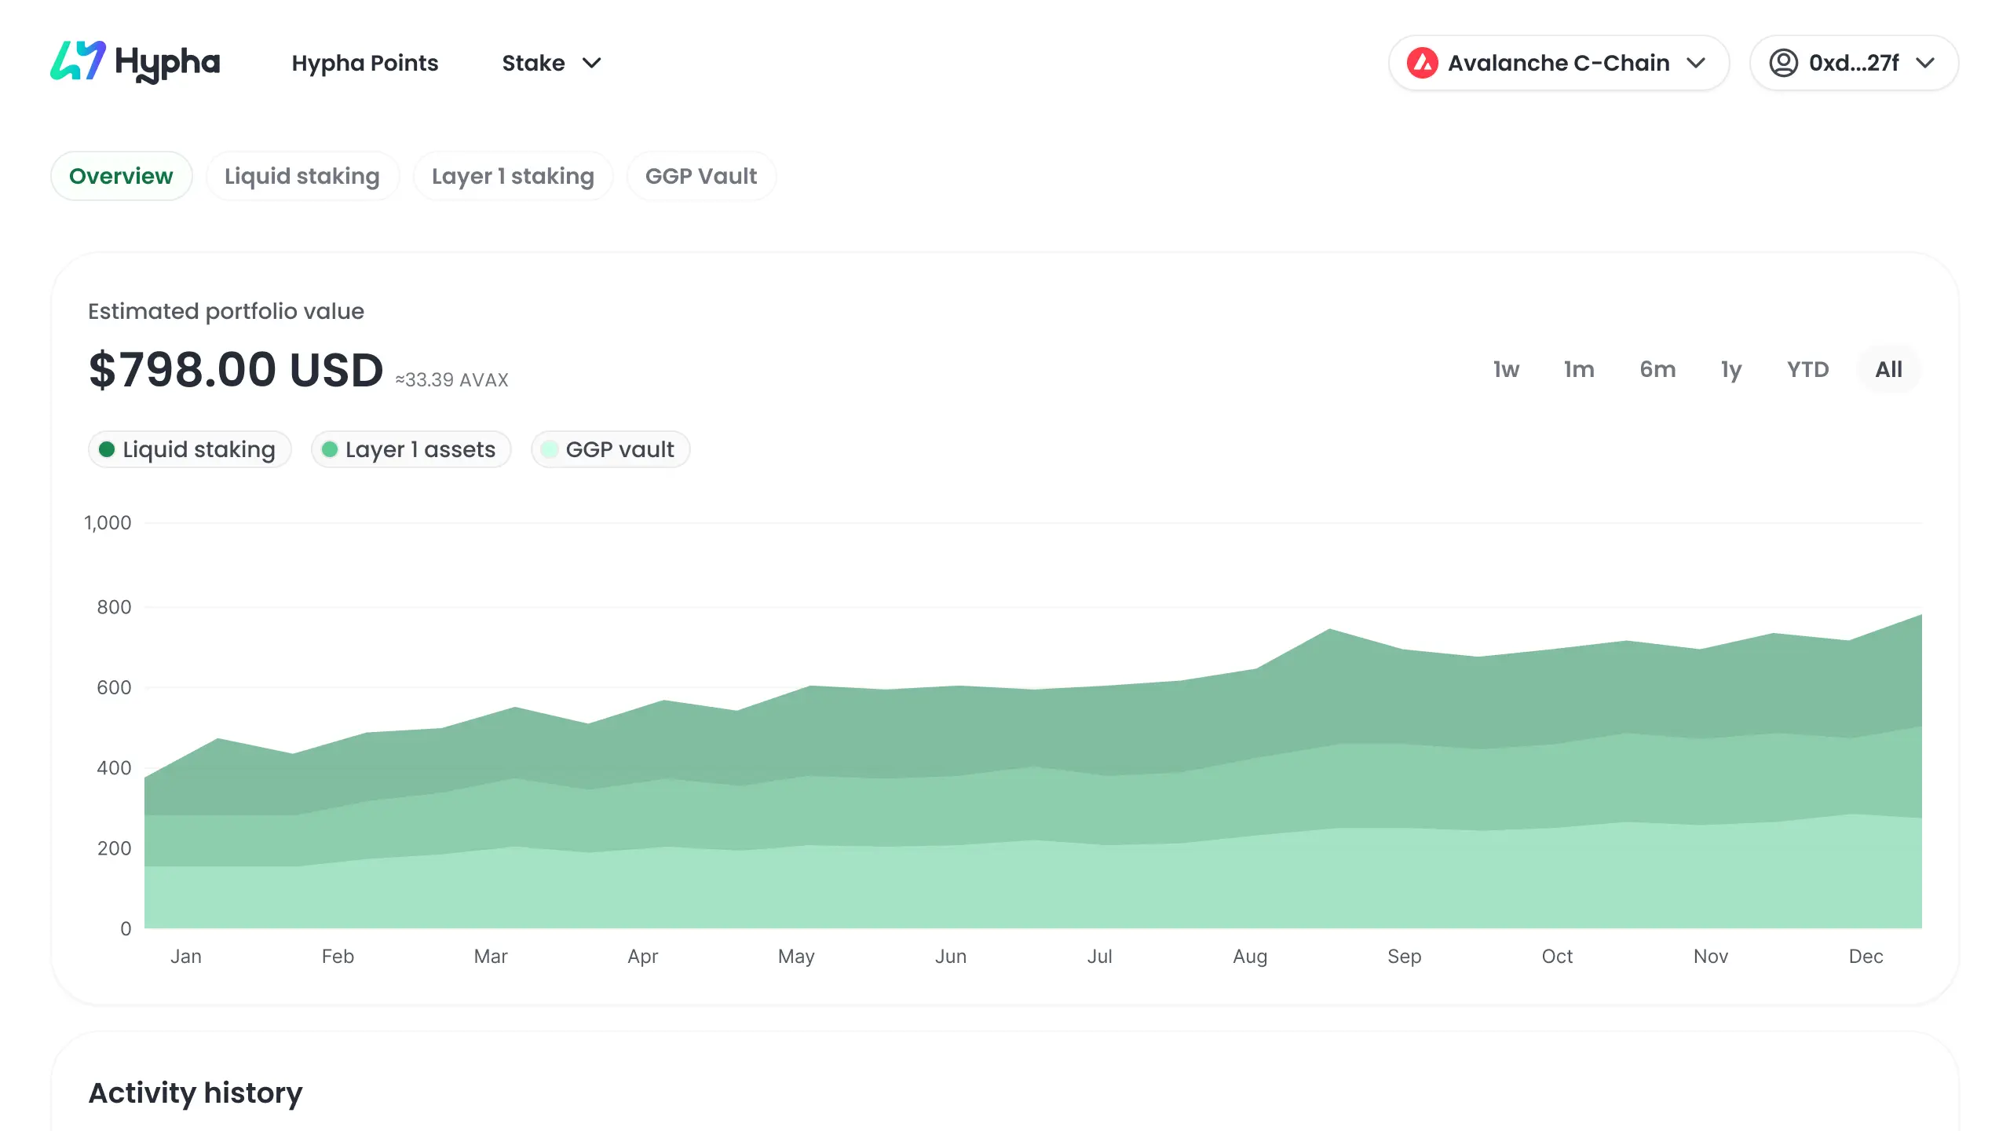Open the Hypha Points link
Image resolution: width=2010 pixels, height=1131 pixels.
coord(365,63)
